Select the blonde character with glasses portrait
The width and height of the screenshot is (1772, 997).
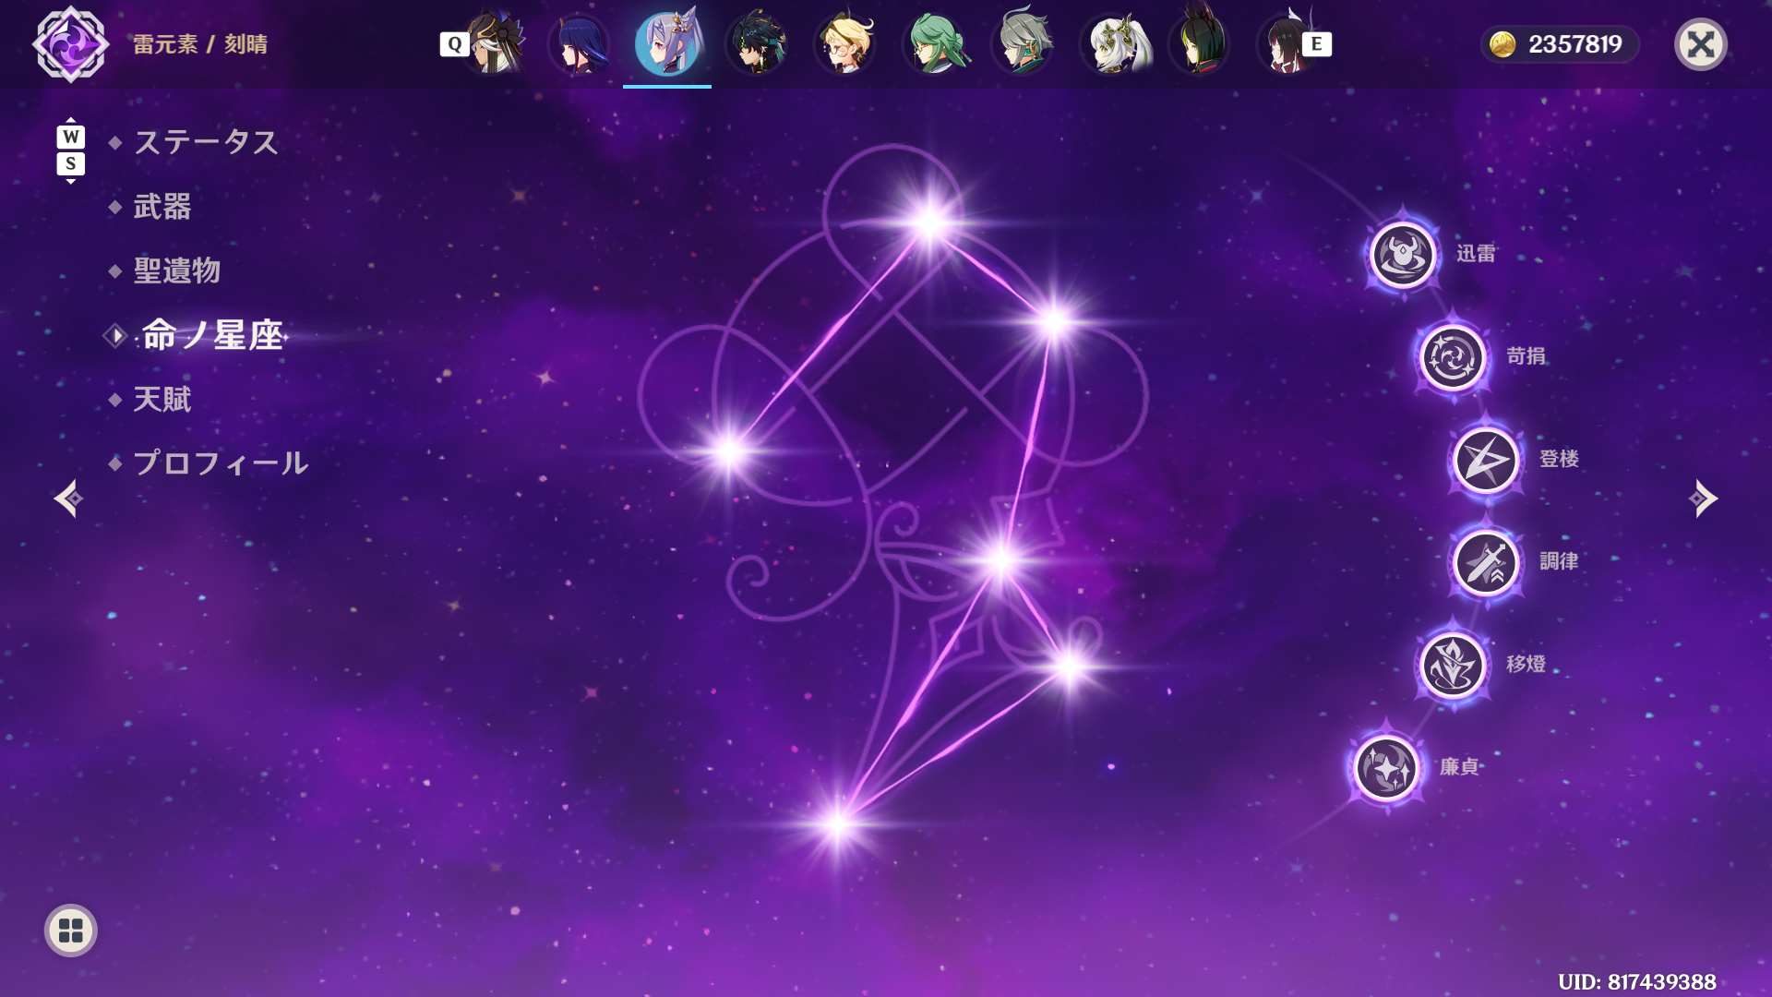pos(844,43)
